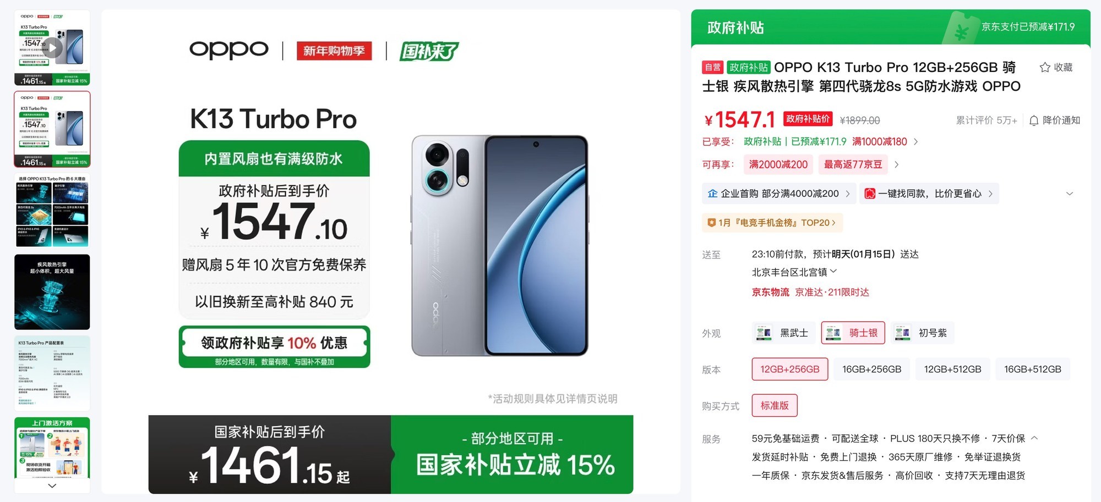Expand the promotions list chevron
This screenshot has width=1101, height=502.
(x=1069, y=194)
